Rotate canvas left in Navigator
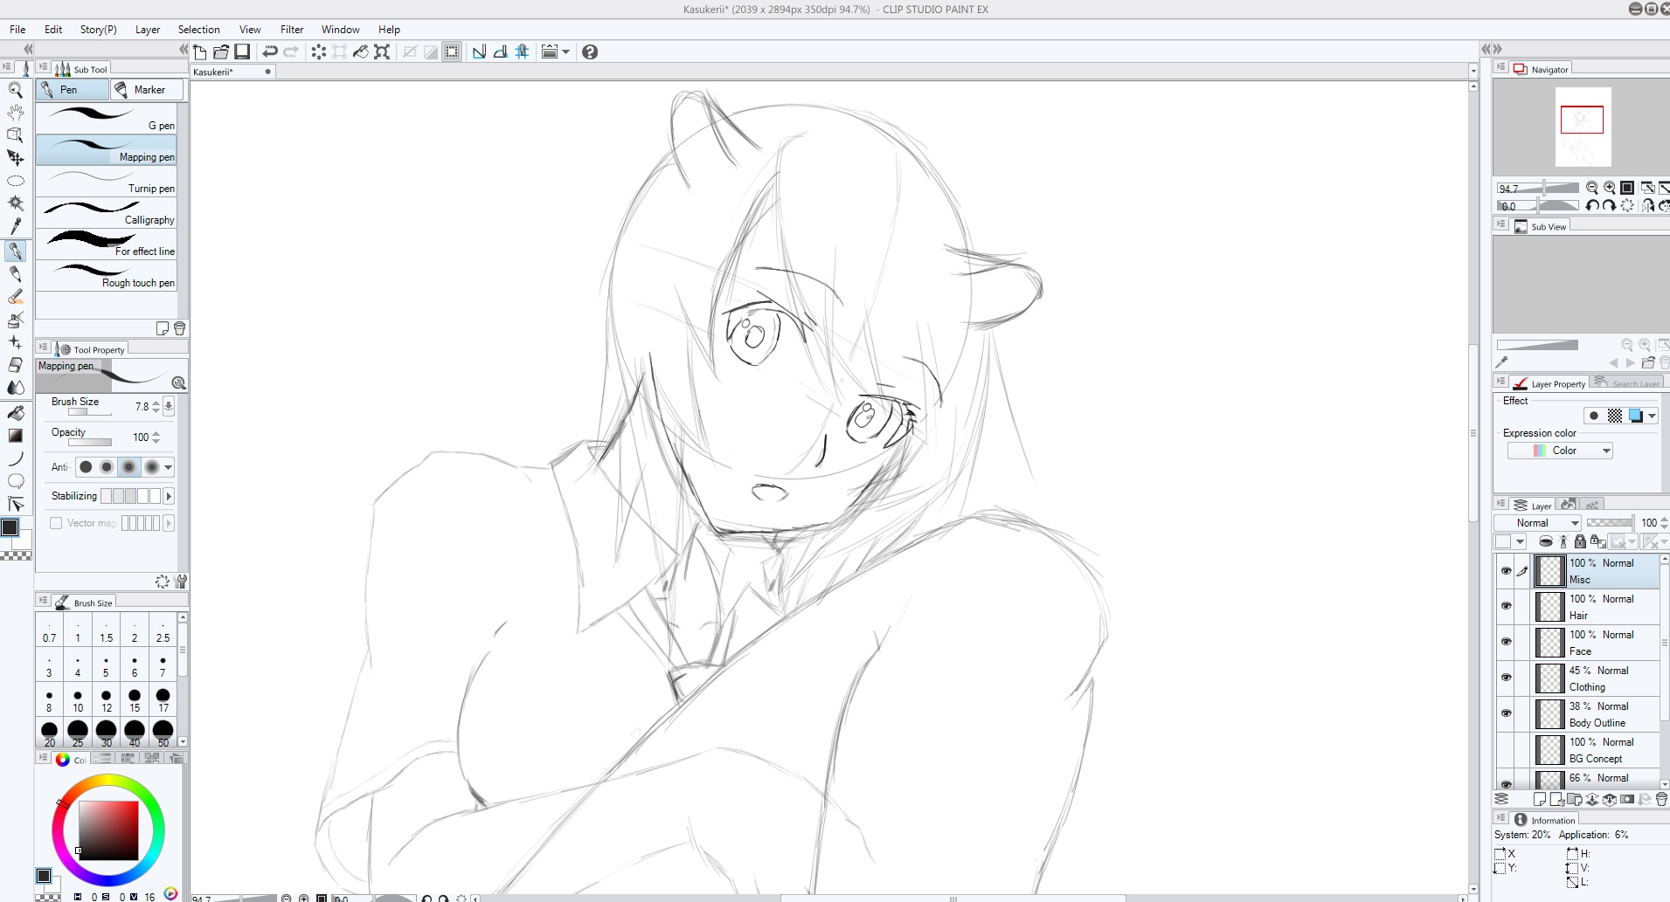This screenshot has width=1670, height=902. point(1592,205)
